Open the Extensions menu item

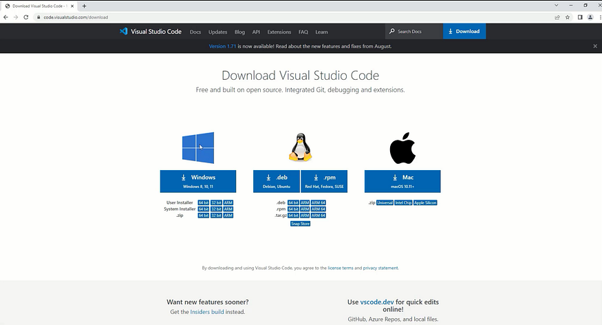[279, 32]
